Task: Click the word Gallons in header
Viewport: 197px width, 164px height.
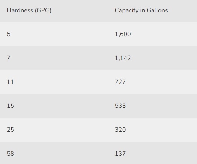Action: pyautogui.click(x=157, y=10)
